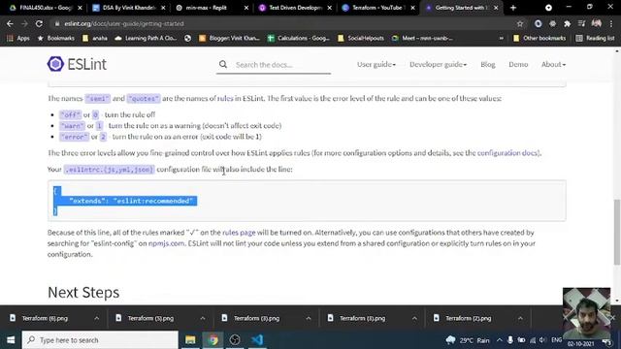Screen dimensions: 621x349
Task: Go back to the previous page
Action: [10, 23]
